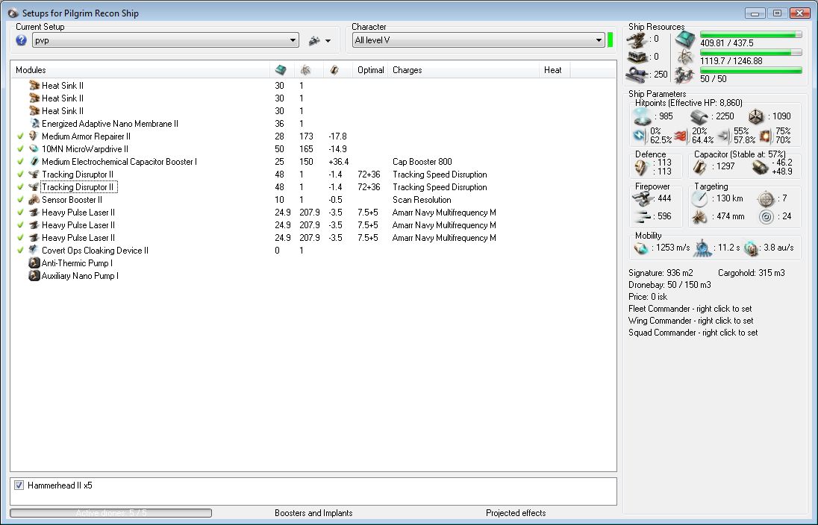Click the Charges column header

[x=407, y=70]
